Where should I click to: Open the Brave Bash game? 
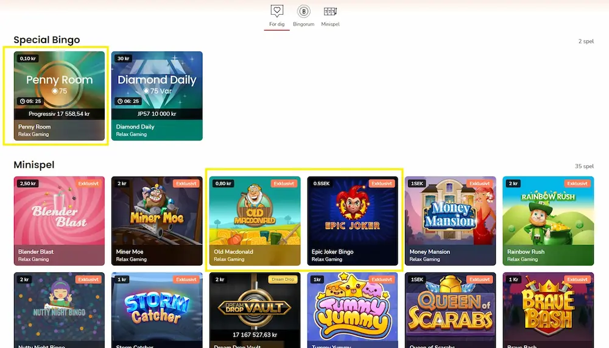pyautogui.click(x=548, y=310)
